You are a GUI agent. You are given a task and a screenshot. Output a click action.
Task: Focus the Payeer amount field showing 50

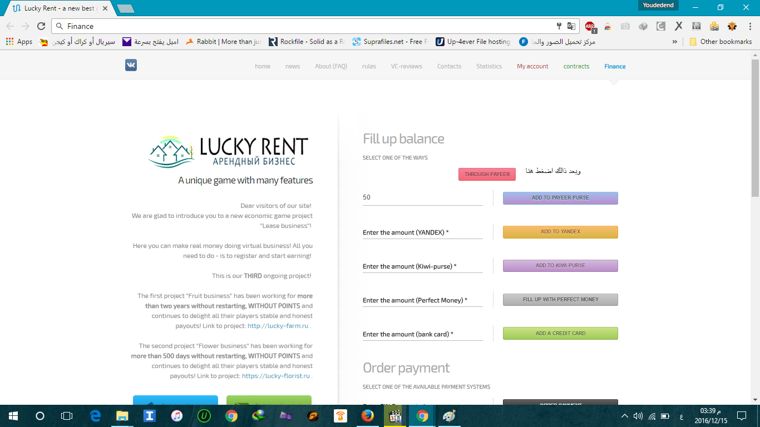click(x=423, y=197)
